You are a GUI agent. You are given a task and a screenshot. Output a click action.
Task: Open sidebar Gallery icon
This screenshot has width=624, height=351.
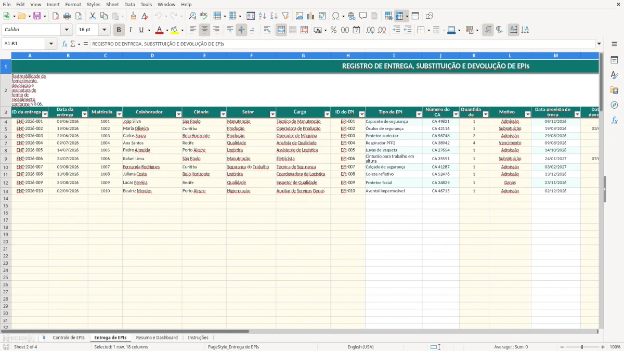(614, 90)
